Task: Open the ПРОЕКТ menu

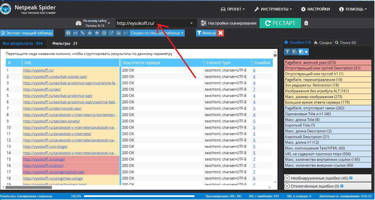Action: (233, 9)
